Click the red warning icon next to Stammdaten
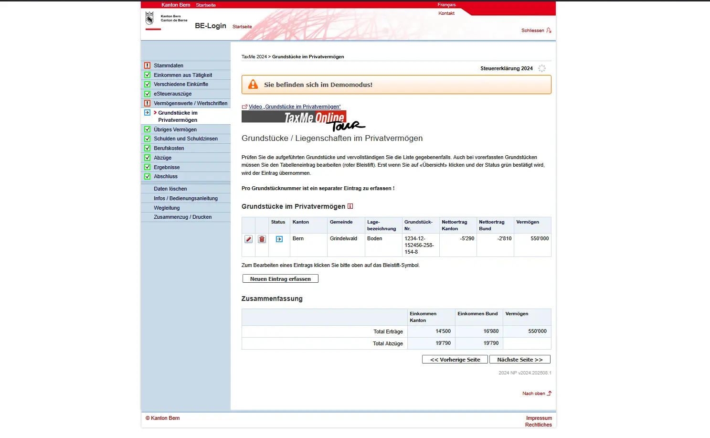710x438 pixels. pos(148,65)
